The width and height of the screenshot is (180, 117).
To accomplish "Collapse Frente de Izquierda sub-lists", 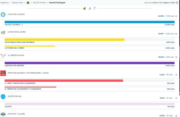I will click(x=176, y=75).
